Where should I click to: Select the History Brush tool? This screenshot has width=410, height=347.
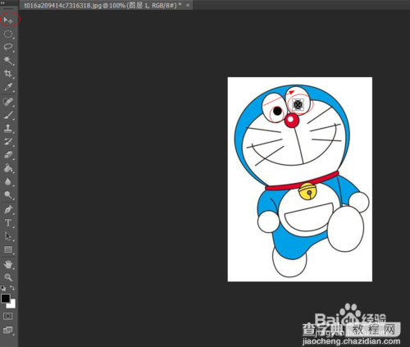[8, 142]
